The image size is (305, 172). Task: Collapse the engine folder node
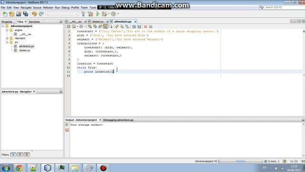pyautogui.click(x=7, y=30)
